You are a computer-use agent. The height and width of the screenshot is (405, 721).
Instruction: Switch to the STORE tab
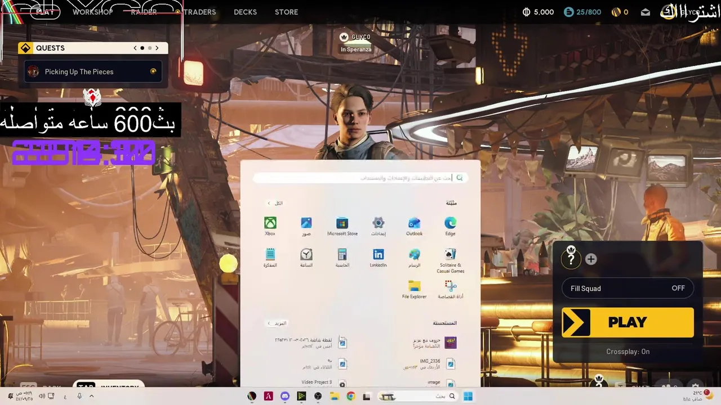pos(286,12)
